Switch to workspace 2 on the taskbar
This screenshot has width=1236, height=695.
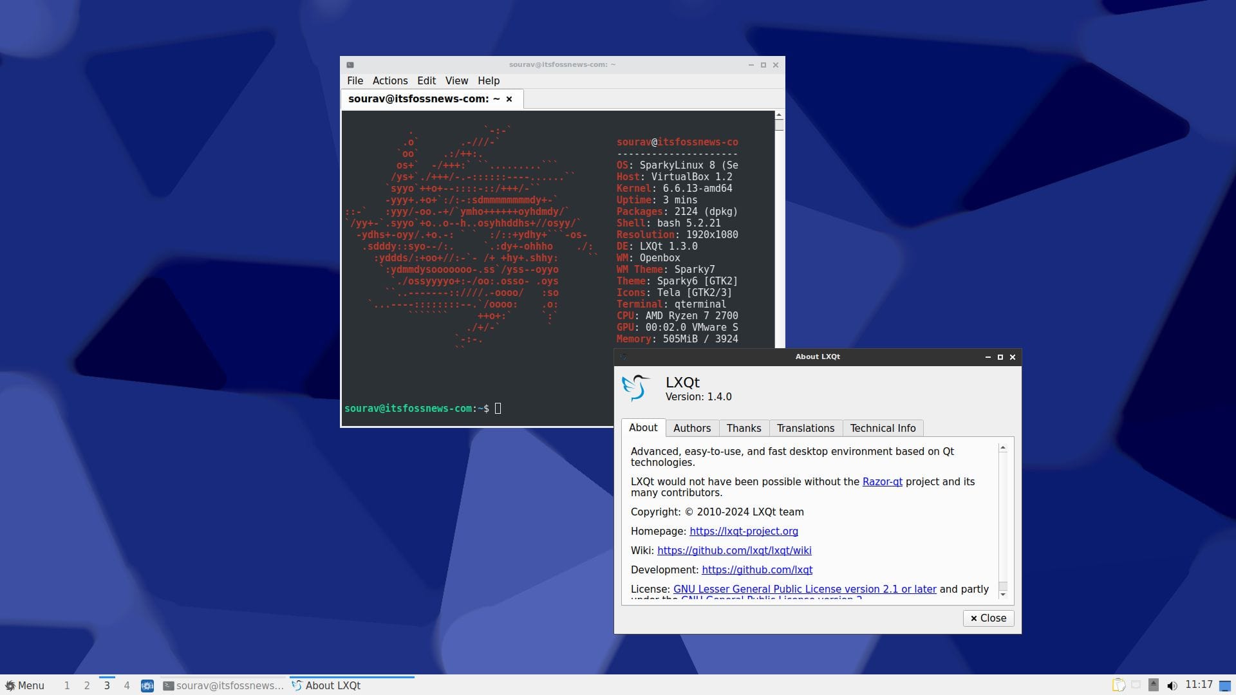point(86,685)
